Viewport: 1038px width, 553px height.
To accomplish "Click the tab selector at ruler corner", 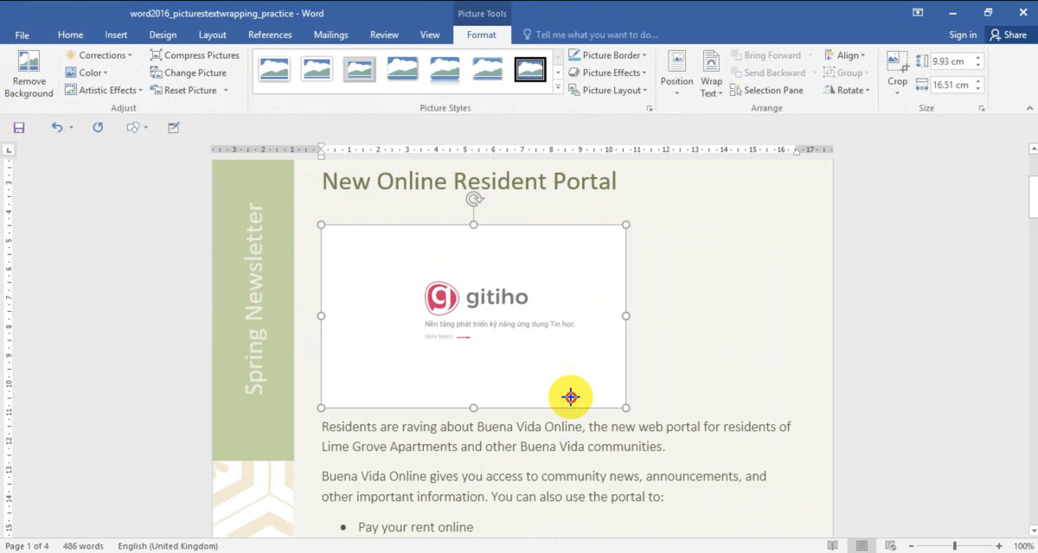I will point(9,150).
